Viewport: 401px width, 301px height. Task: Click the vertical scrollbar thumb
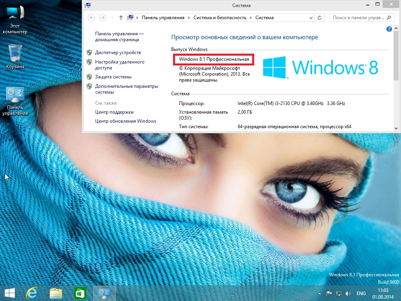(396, 56)
